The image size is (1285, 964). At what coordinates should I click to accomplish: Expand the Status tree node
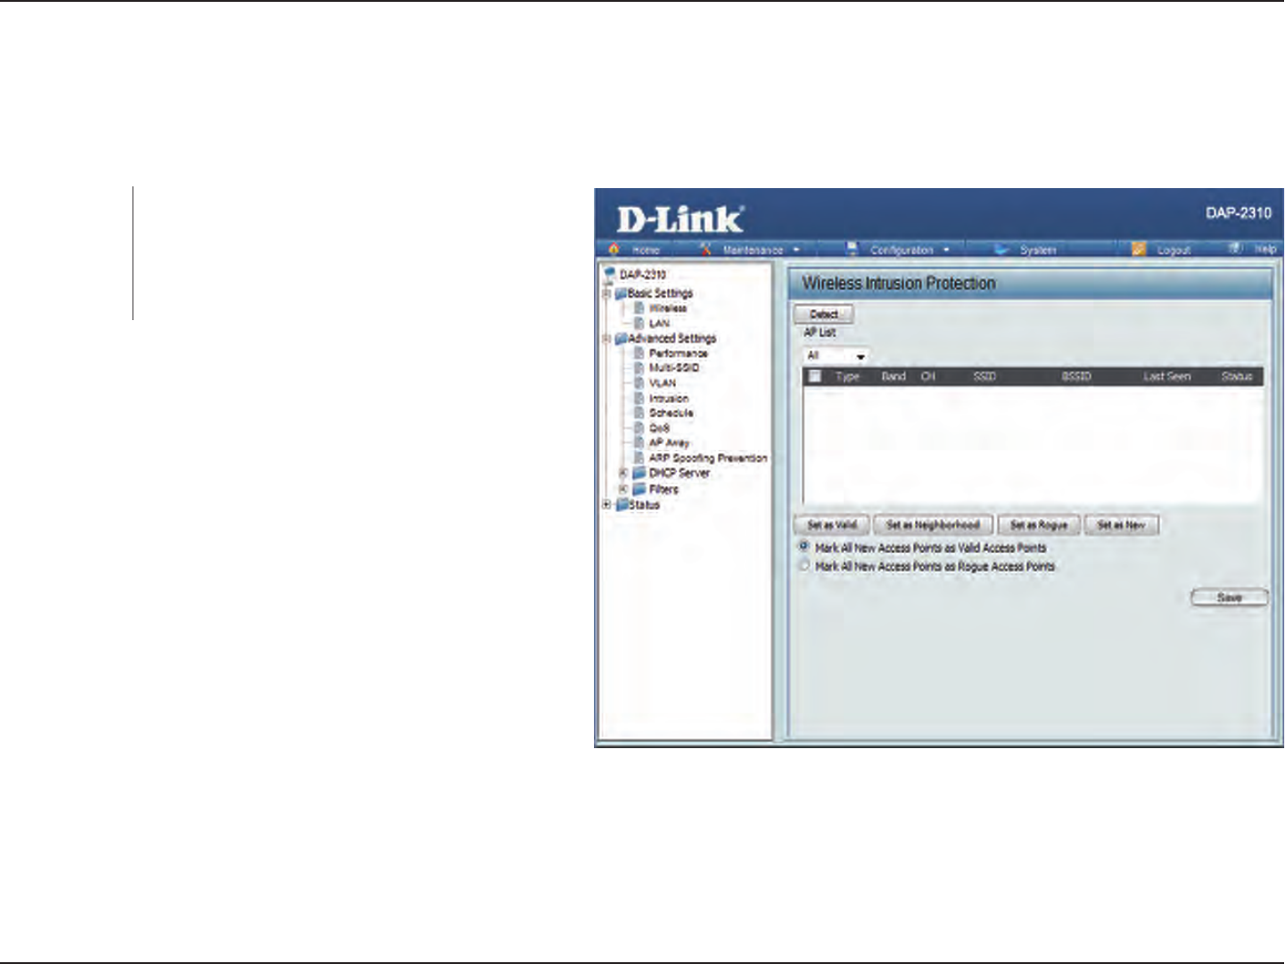[x=607, y=505]
